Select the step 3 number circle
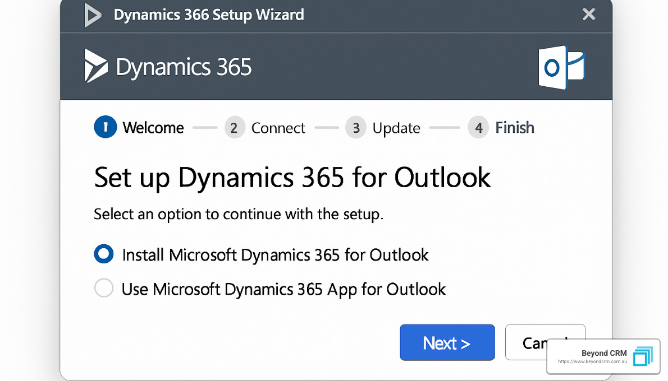The width and height of the screenshot is (668, 381). (x=356, y=128)
